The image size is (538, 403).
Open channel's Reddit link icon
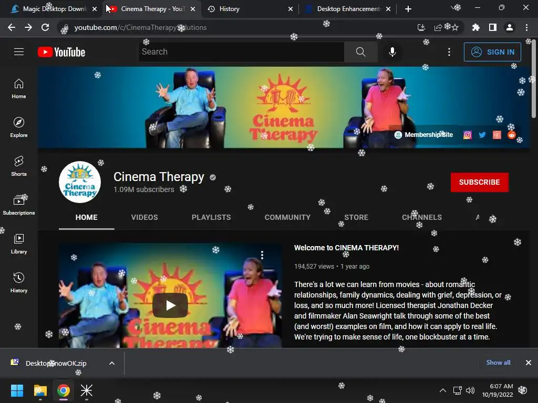(x=512, y=135)
